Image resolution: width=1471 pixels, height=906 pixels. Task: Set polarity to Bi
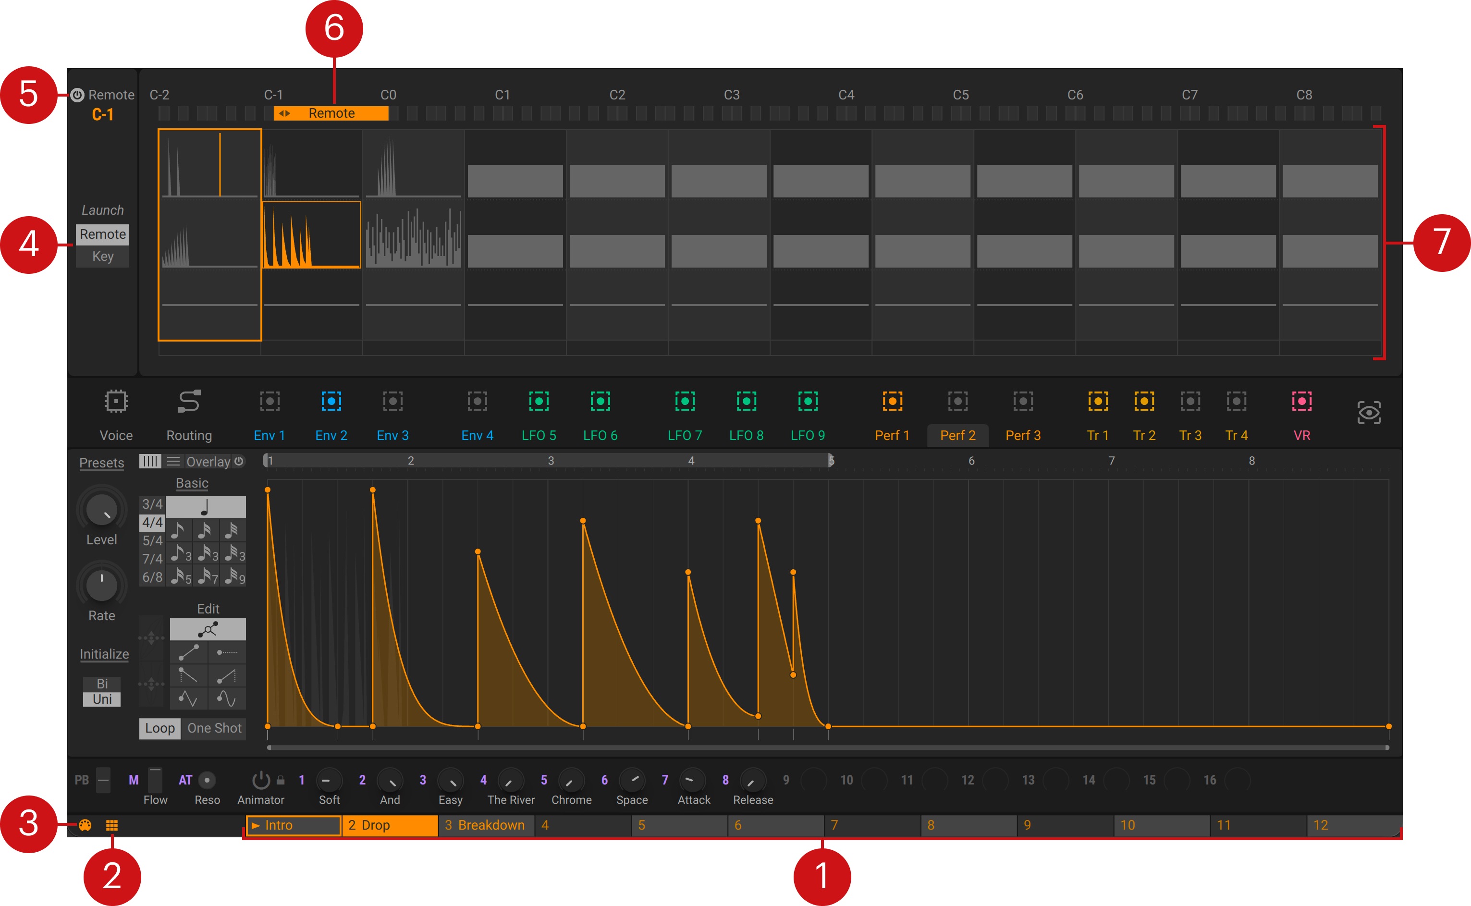[x=102, y=684]
